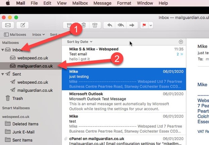Click the Get Mail envelope icon

coord(8,25)
